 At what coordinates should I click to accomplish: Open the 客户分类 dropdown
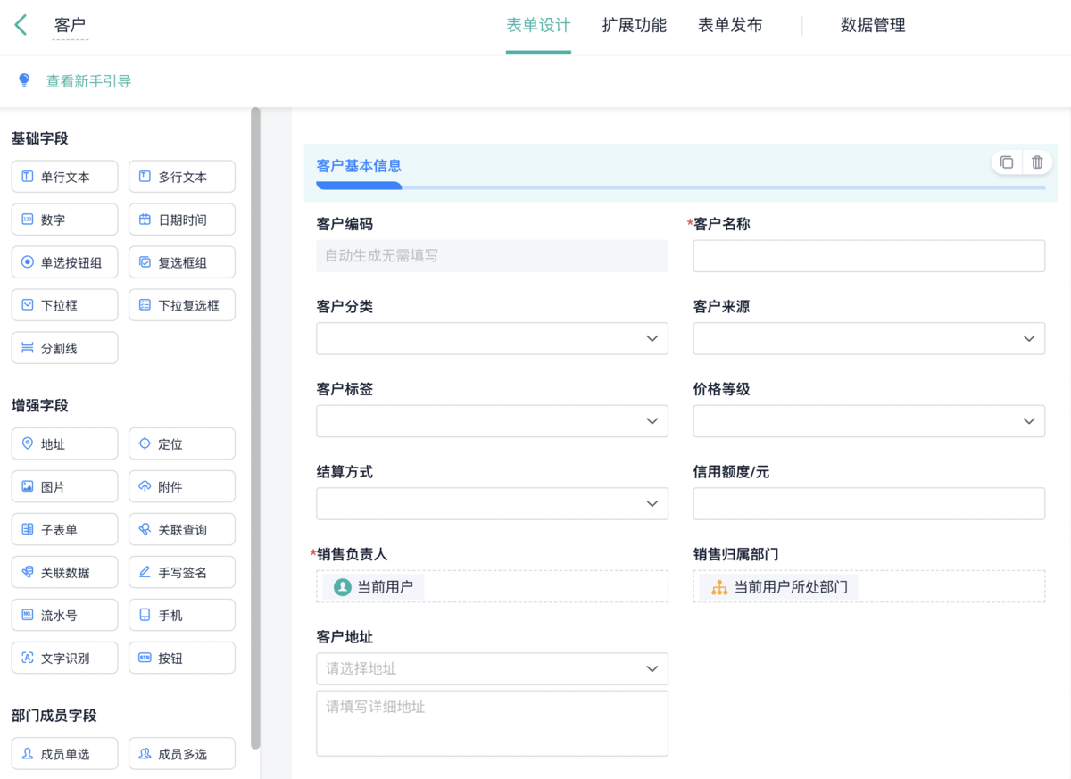pos(492,338)
